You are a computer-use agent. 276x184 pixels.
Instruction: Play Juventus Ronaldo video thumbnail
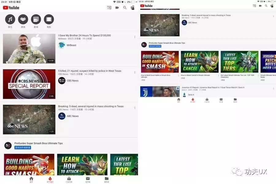160,92
